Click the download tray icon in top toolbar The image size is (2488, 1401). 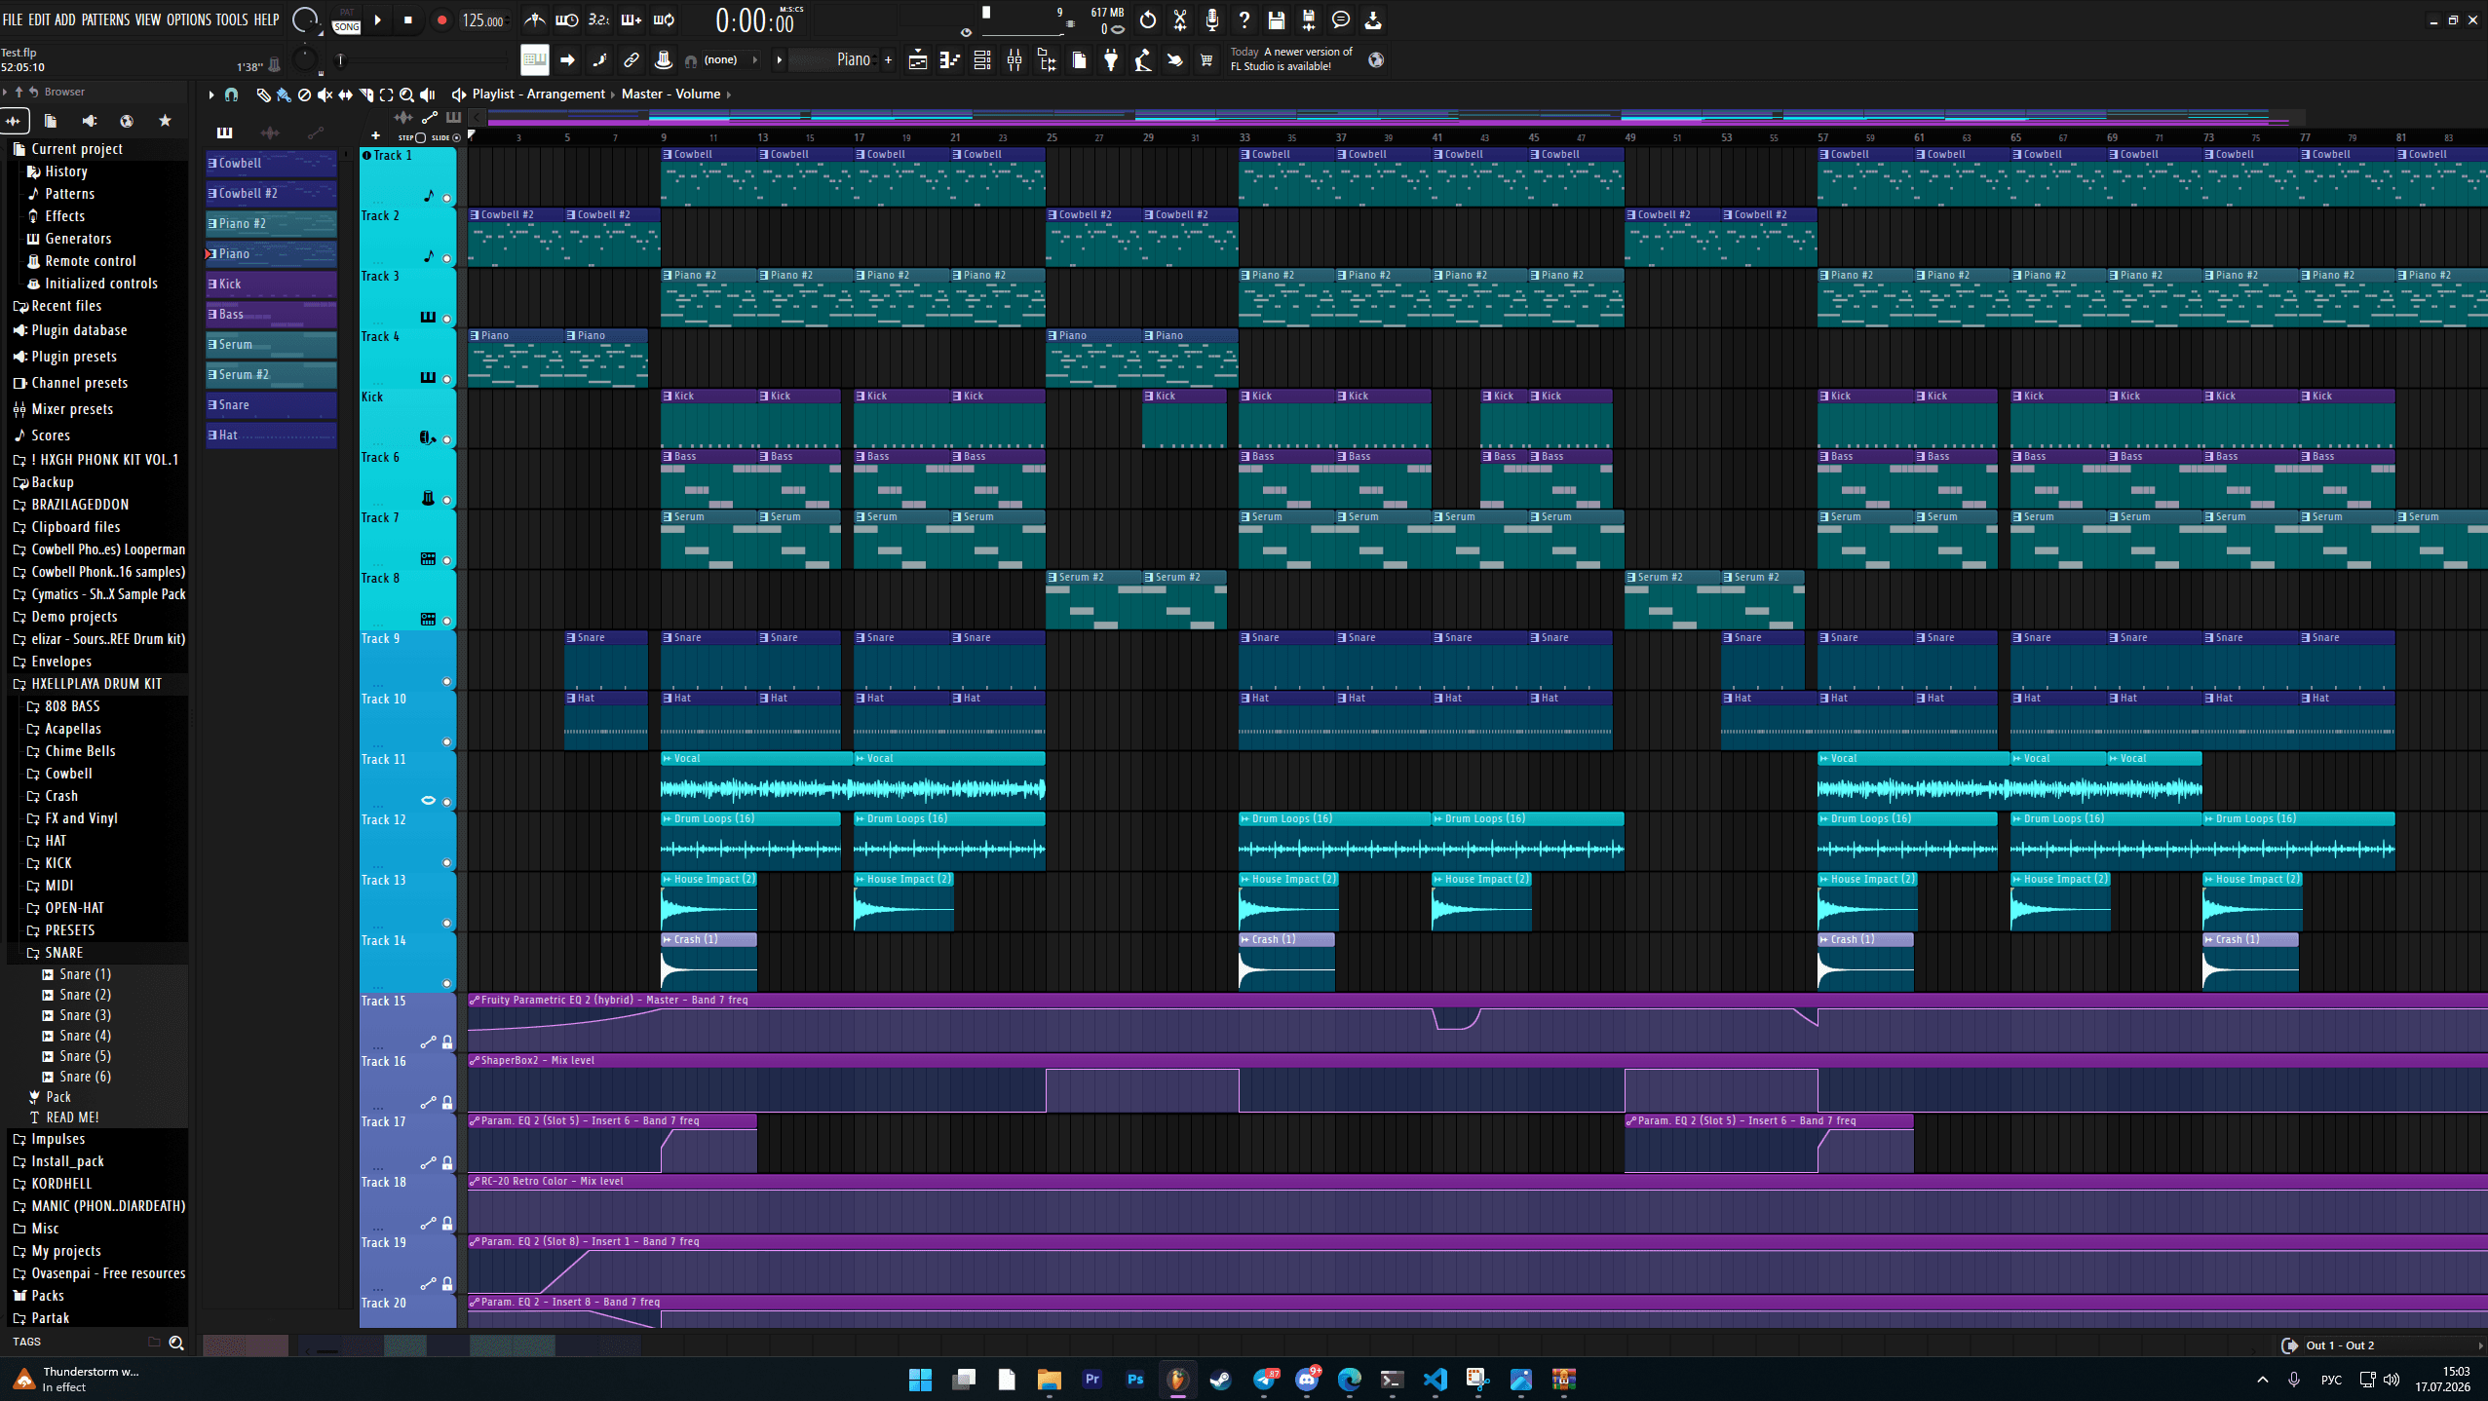[1372, 19]
